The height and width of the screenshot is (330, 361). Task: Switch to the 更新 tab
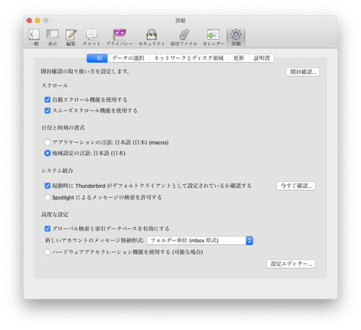click(238, 58)
